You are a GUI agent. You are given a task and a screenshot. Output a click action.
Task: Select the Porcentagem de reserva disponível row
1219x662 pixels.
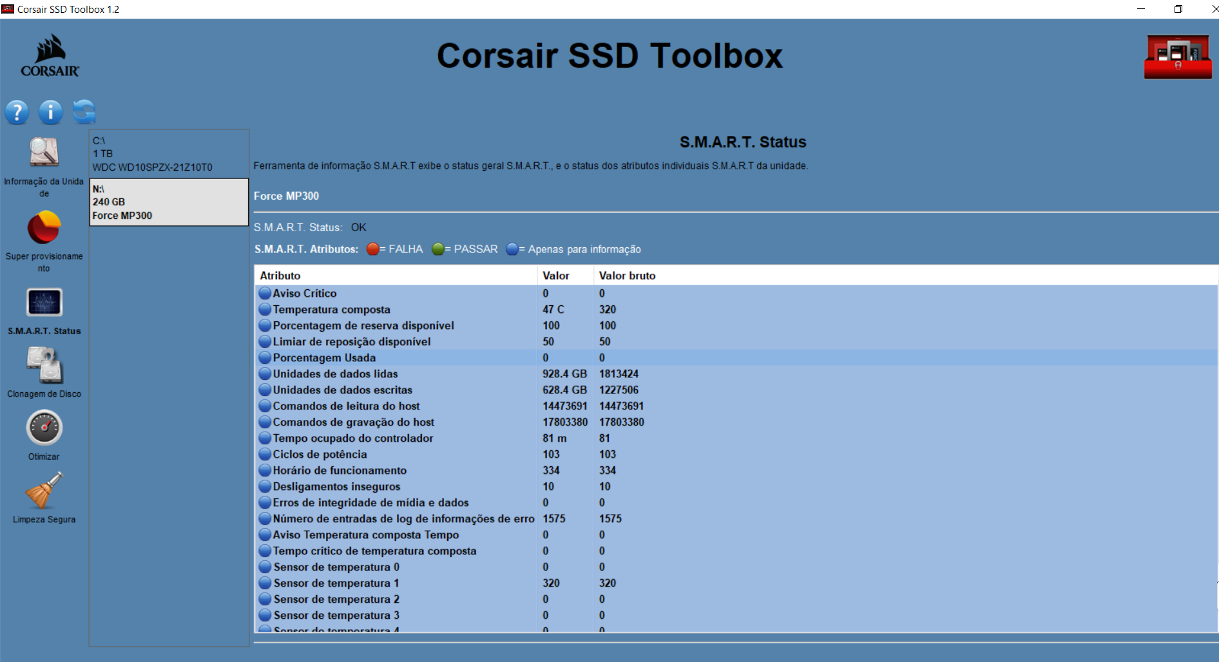pos(736,325)
